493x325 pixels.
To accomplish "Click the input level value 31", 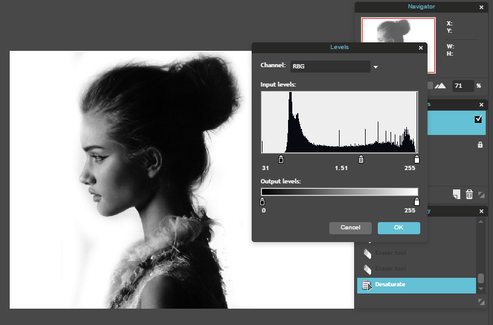I will point(266,168).
